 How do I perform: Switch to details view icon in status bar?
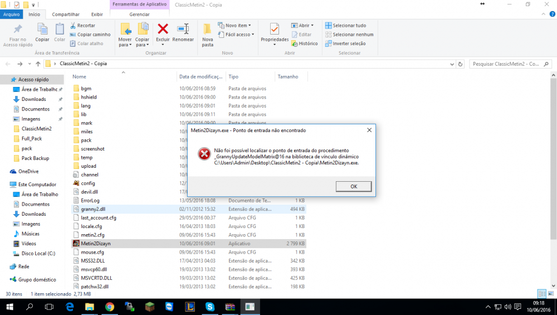point(542,294)
